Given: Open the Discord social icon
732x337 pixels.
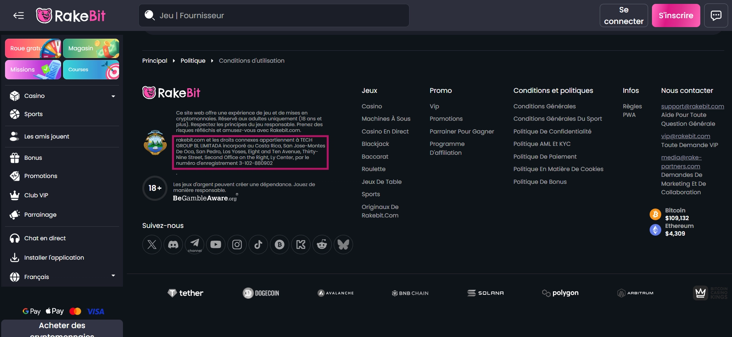Looking at the screenshot, I should point(173,245).
